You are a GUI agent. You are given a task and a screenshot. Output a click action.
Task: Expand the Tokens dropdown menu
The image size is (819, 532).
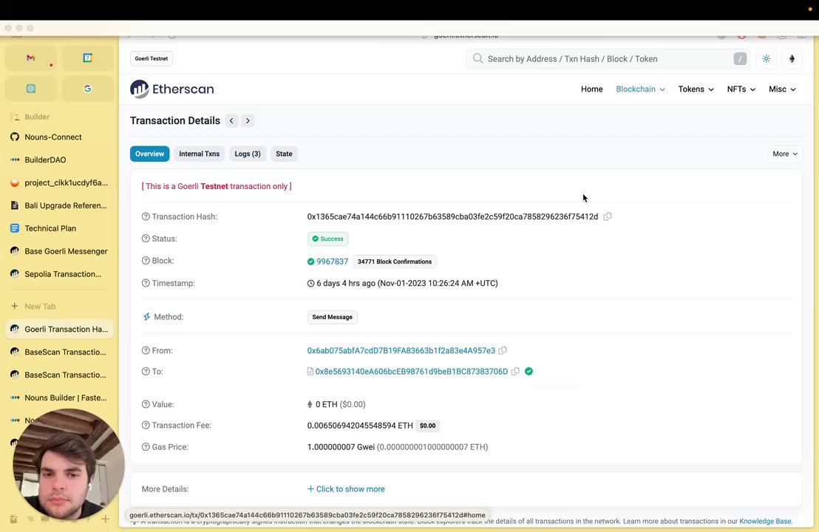coord(696,89)
